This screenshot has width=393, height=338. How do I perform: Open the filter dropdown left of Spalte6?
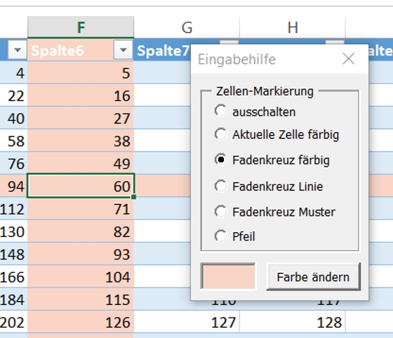(18, 50)
